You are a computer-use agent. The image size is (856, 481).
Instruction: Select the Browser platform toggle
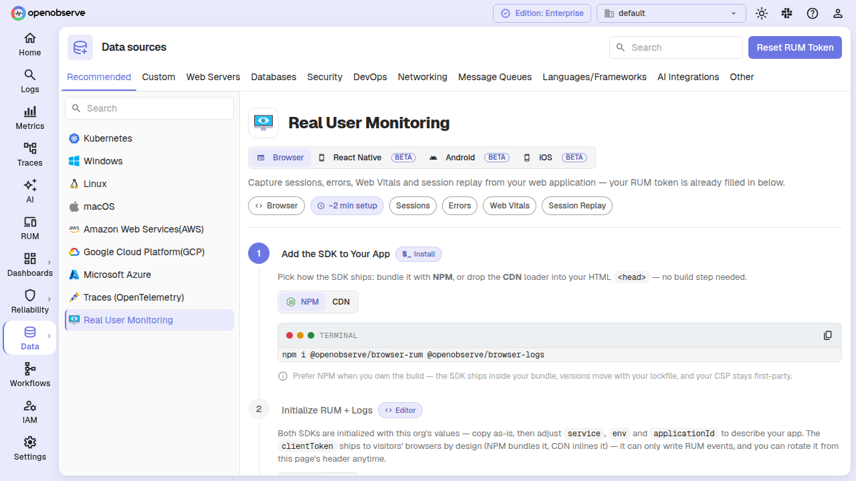(x=281, y=158)
